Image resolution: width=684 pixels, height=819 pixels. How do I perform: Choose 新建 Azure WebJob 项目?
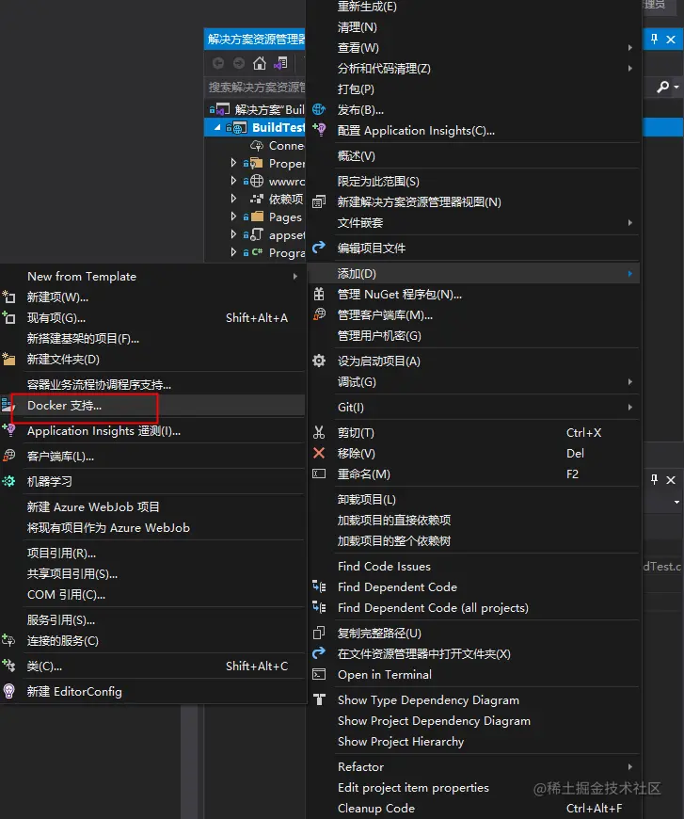[x=153, y=506]
